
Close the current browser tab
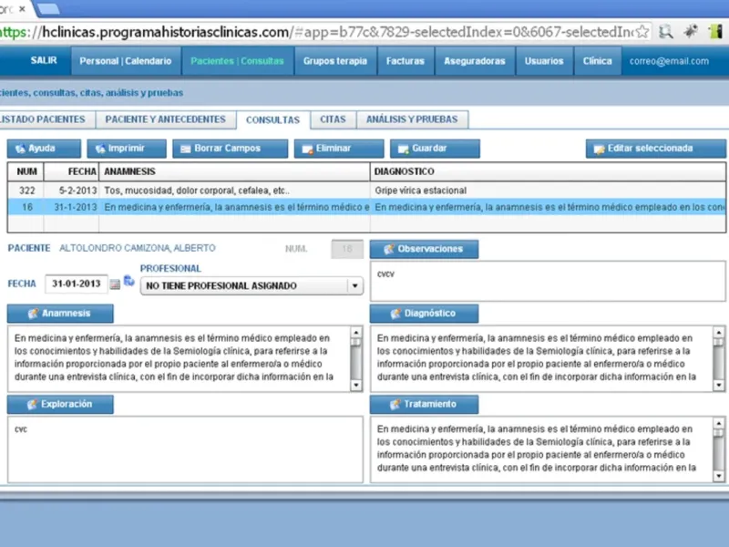(x=22, y=9)
